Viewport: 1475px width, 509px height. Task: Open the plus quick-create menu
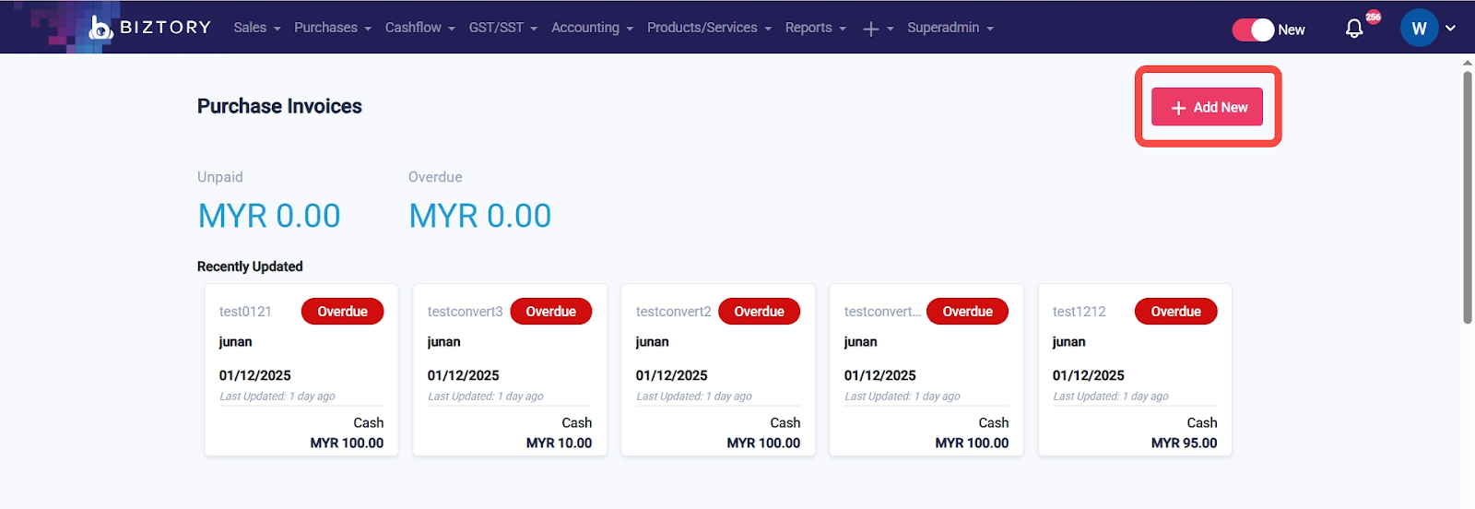pyautogui.click(x=878, y=29)
